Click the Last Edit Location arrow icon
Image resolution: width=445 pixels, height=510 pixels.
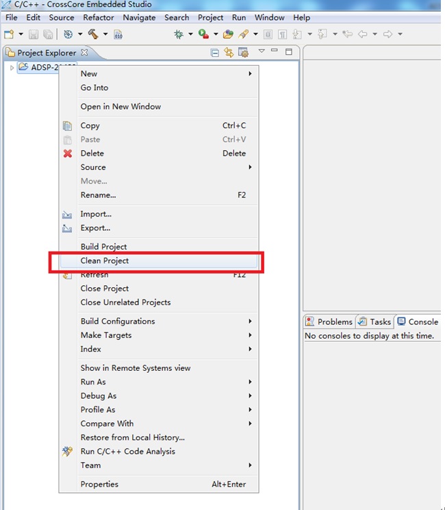(x=348, y=34)
